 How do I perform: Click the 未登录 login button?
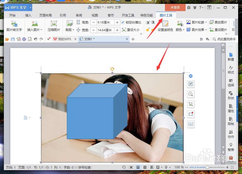[x=175, y=7]
